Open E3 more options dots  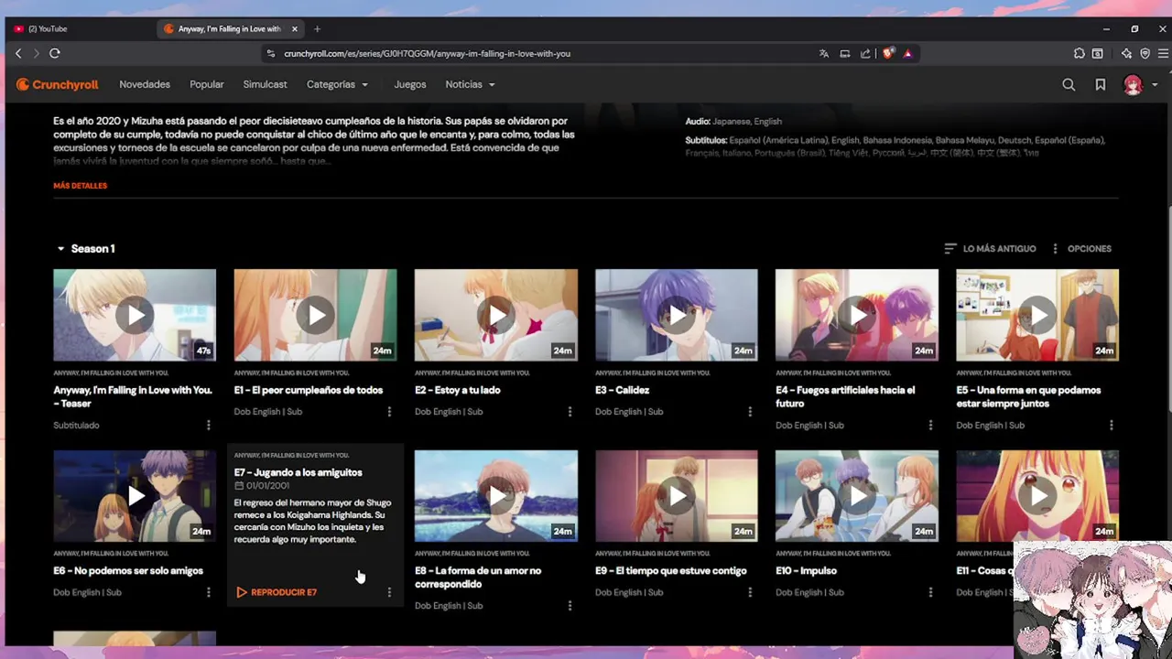(750, 412)
